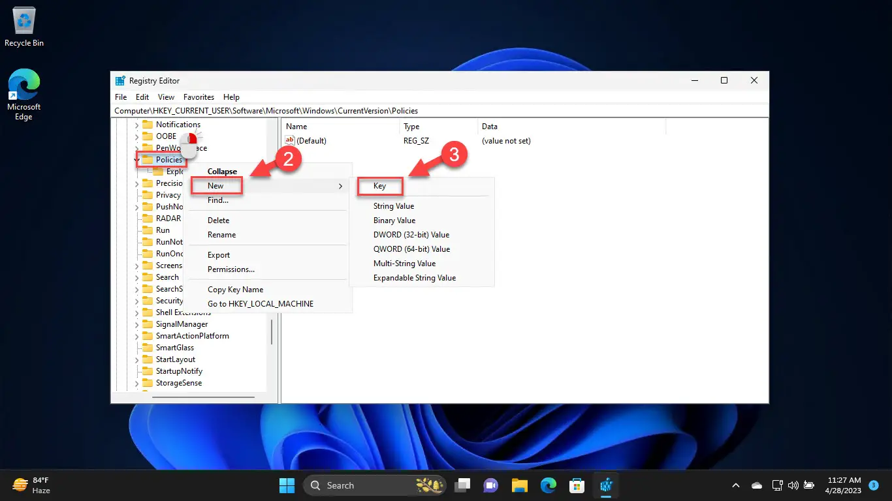Launch the Microsoft Edge desktop shortcut
The width and height of the screenshot is (892, 501).
tap(24, 95)
